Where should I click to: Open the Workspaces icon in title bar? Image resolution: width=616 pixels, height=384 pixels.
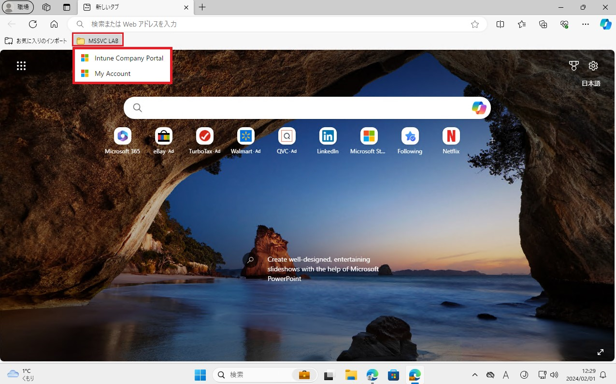pos(47,7)
